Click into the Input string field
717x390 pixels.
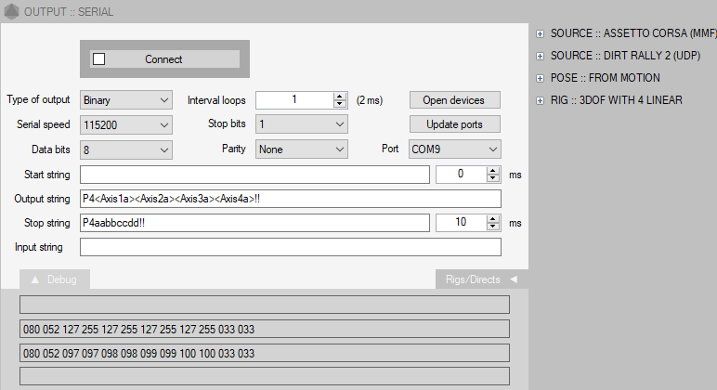(290, 247)
